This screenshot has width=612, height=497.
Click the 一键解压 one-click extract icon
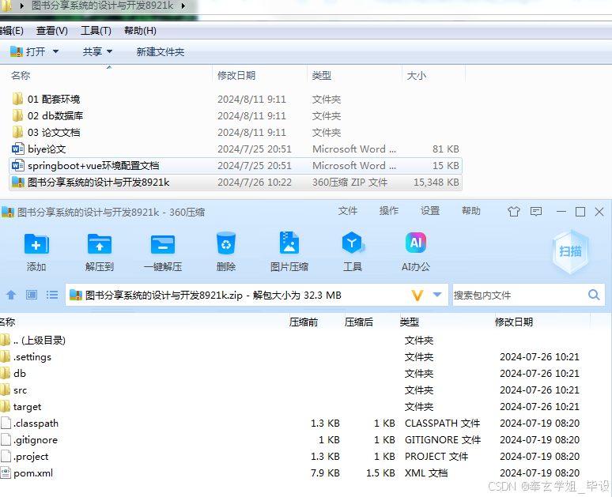pos(163,244)
